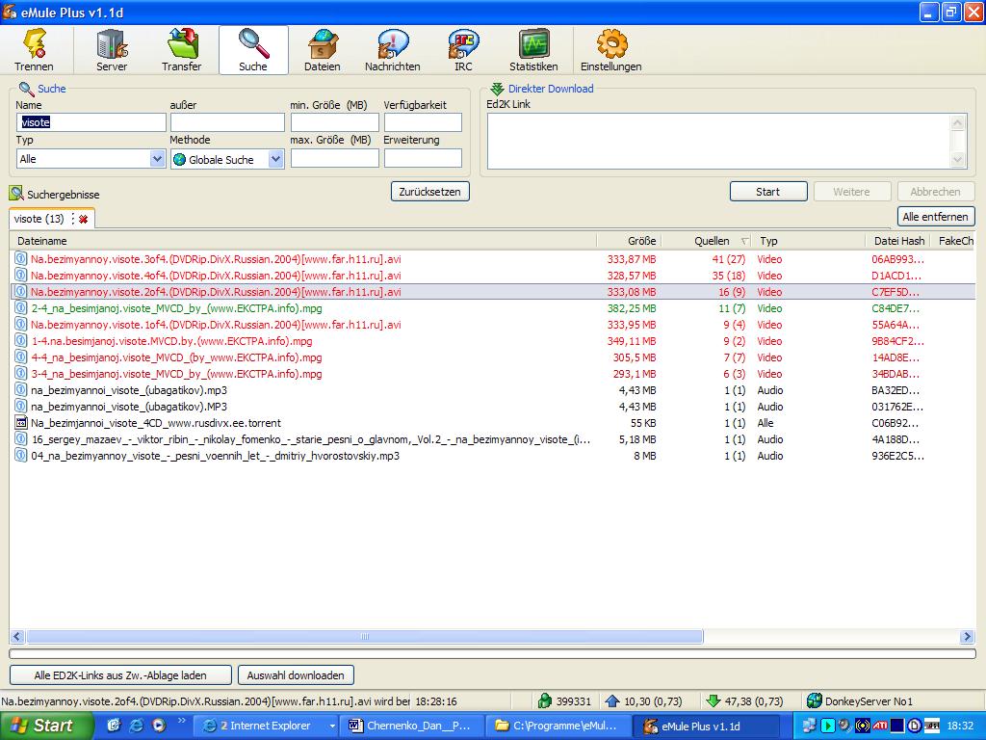Click the Auswahl downloaden button
The width and height of the screenshot is (986, 740).
pos(296,675)
